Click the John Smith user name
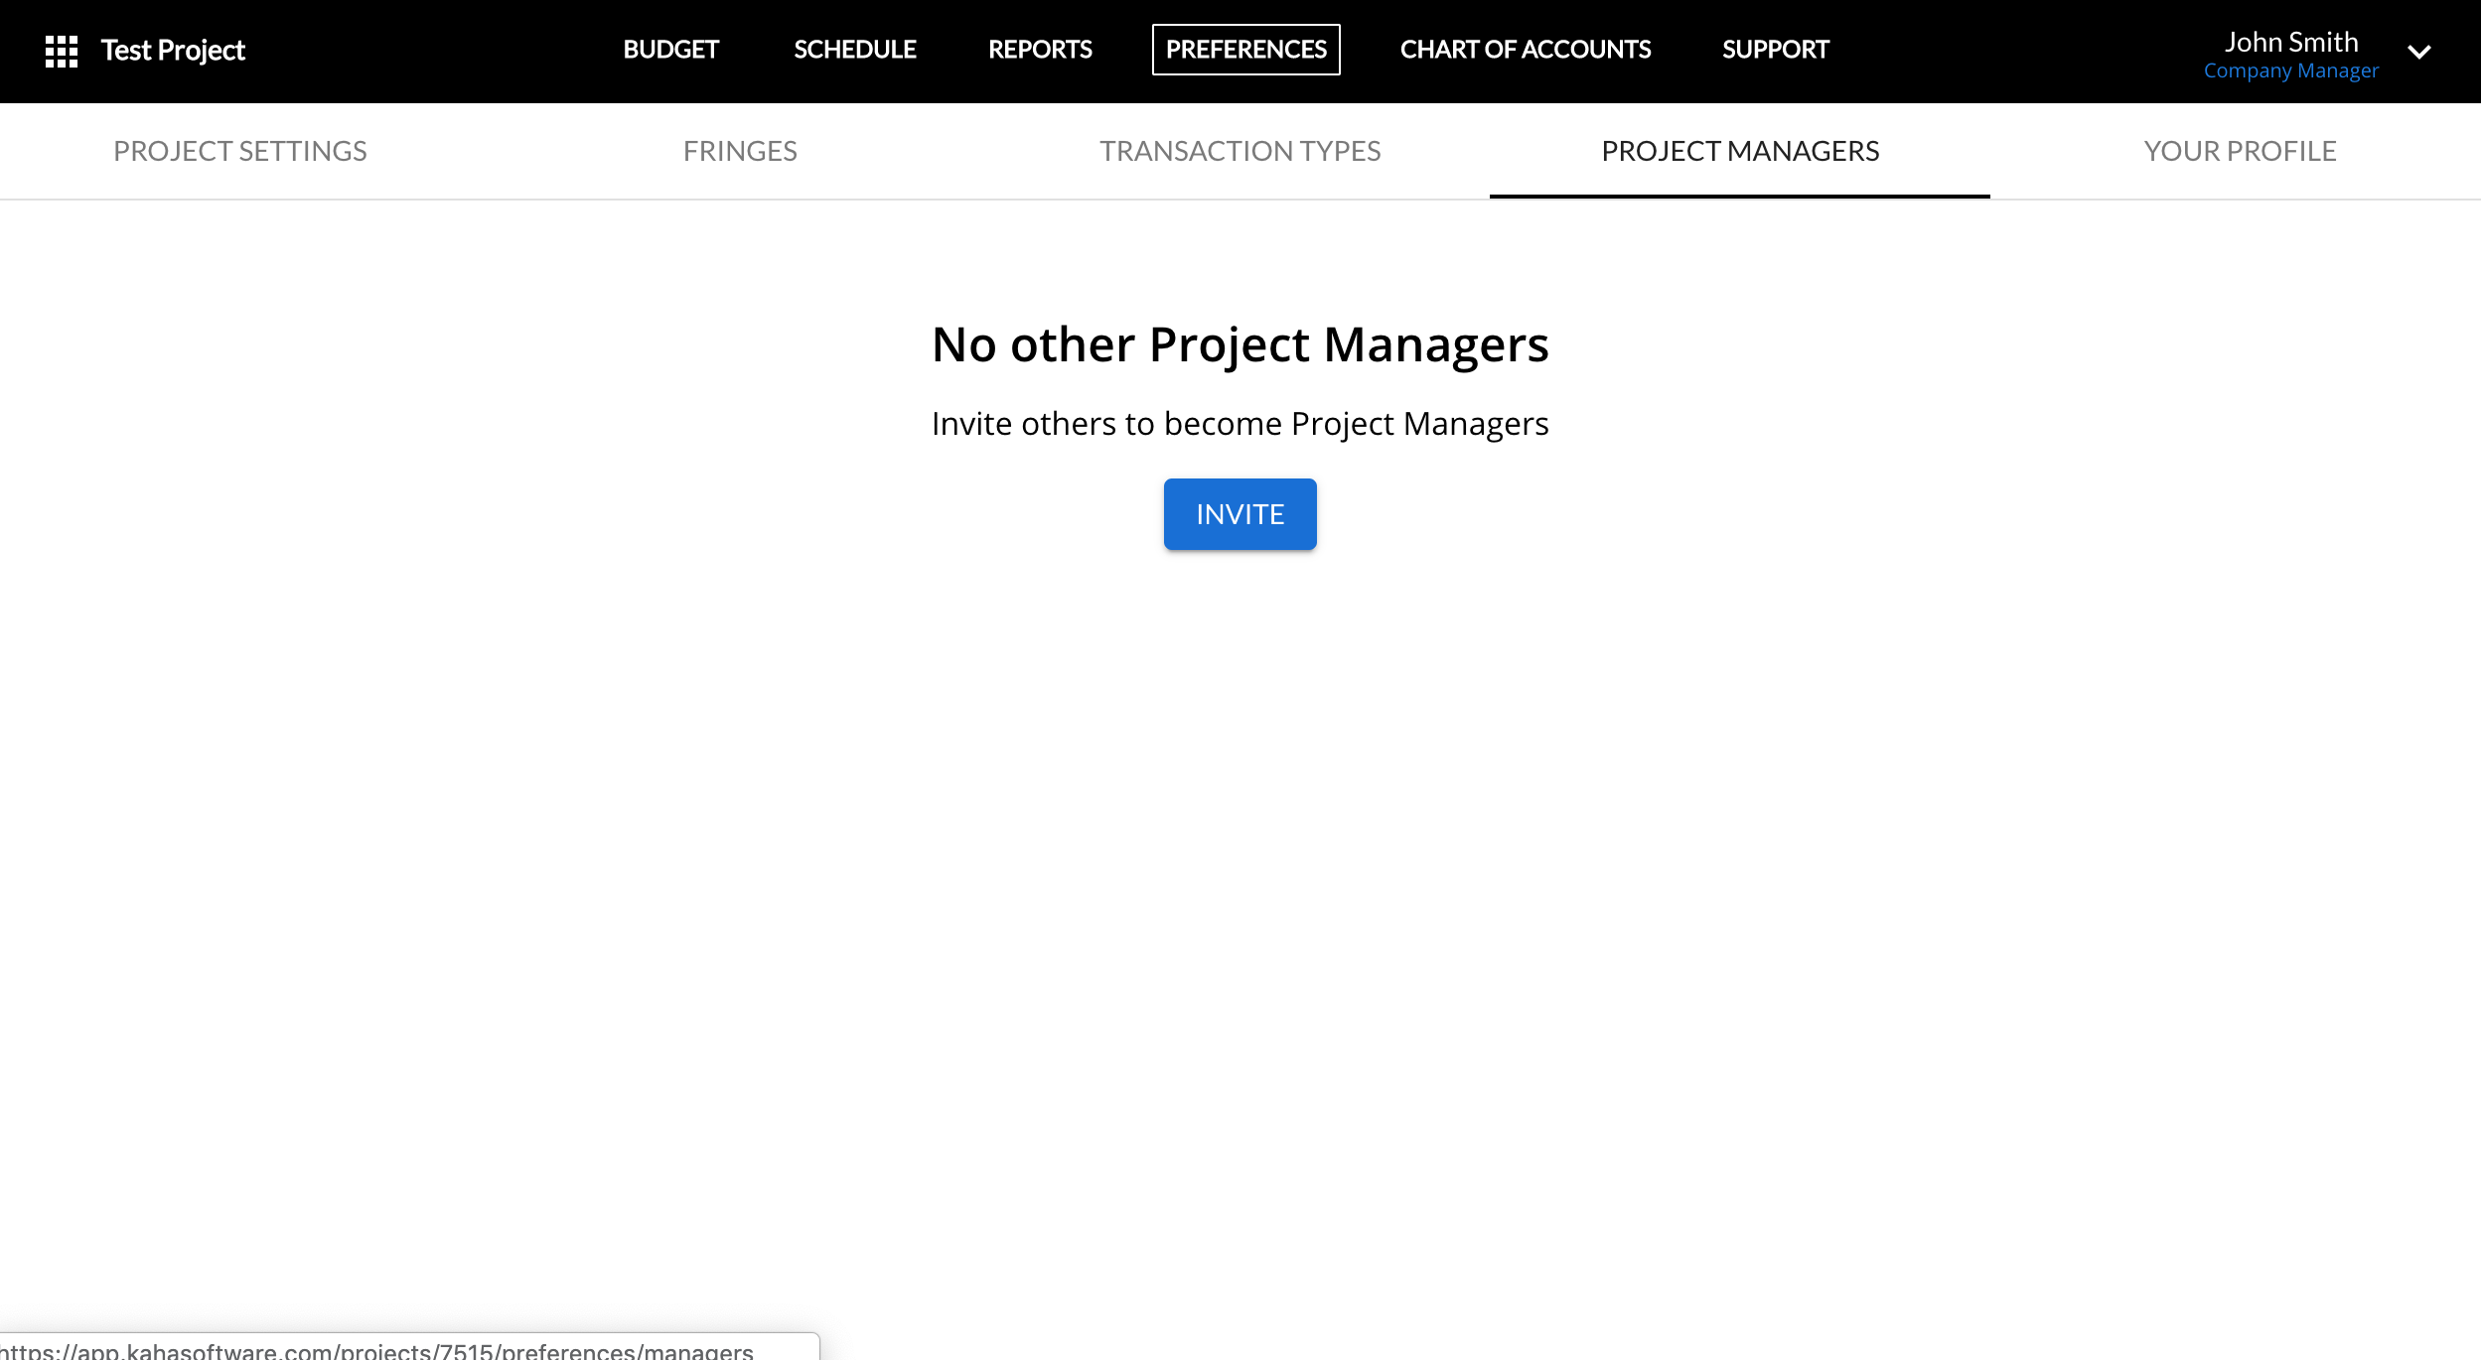 click(2290, 42)
